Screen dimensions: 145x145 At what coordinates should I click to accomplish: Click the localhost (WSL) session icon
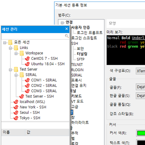tap(16, 102)
